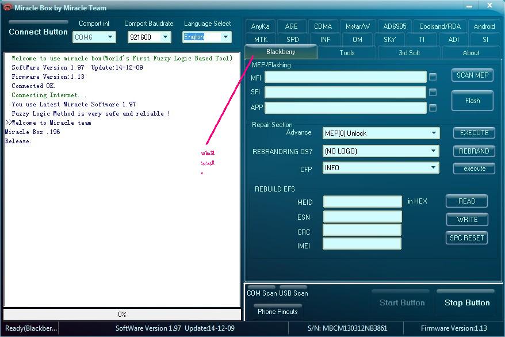505x337 pixels.
Task: Switch to the Coolsand/RDA tab
Action: [x=440, y=26]
